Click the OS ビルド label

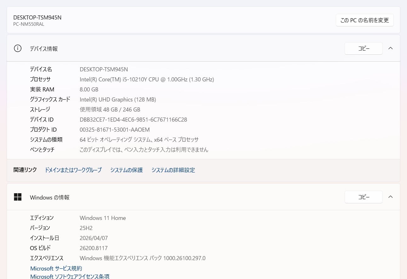tap(40, 248)
